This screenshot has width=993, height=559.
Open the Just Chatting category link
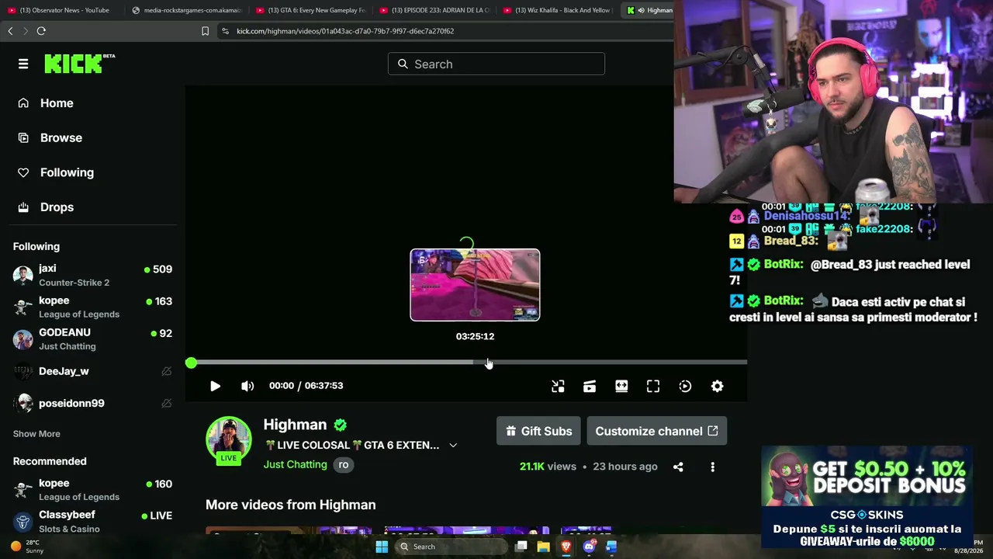coord(295,464)
